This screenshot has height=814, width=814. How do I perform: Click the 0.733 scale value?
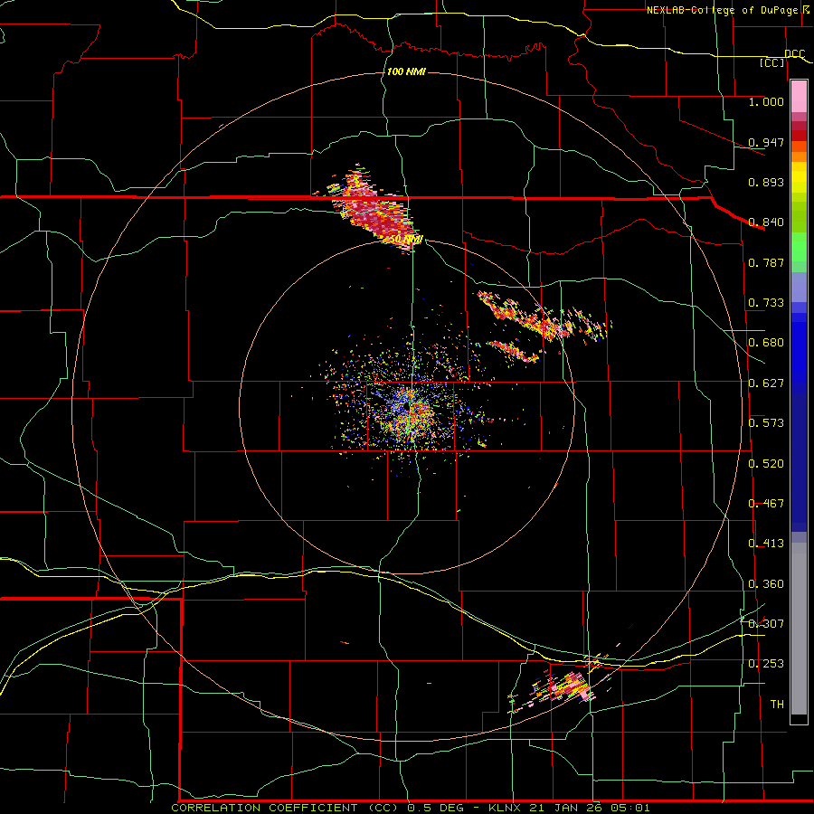click(766, 303)
